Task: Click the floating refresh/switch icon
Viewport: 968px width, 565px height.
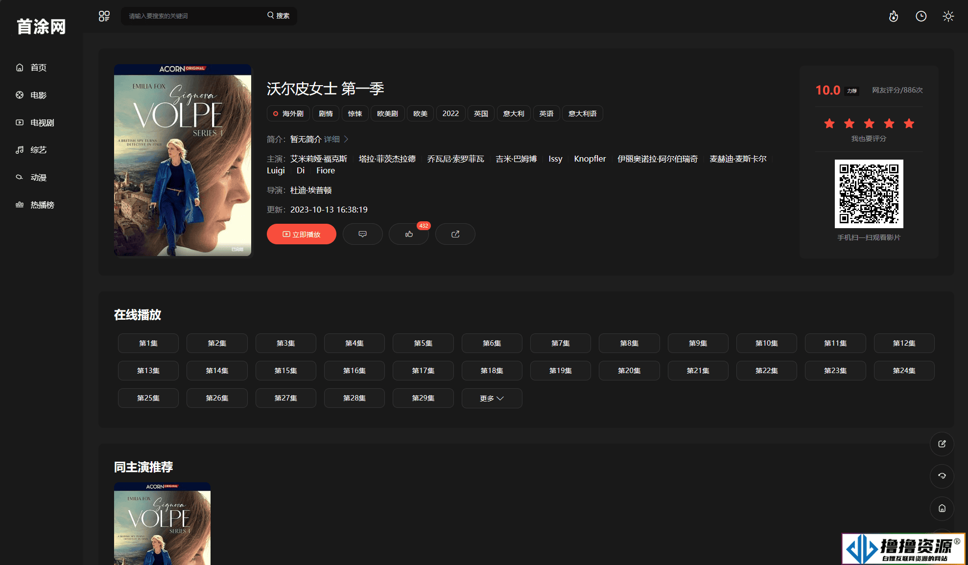Action: [942, 476]
